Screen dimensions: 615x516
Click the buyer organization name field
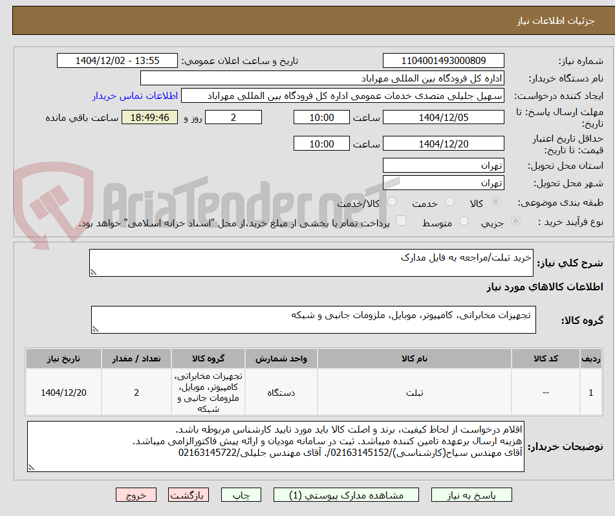coord(322,78)
